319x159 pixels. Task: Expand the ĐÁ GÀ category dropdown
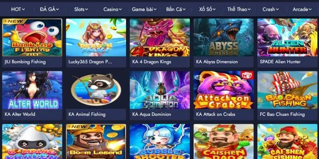[49, 9]
